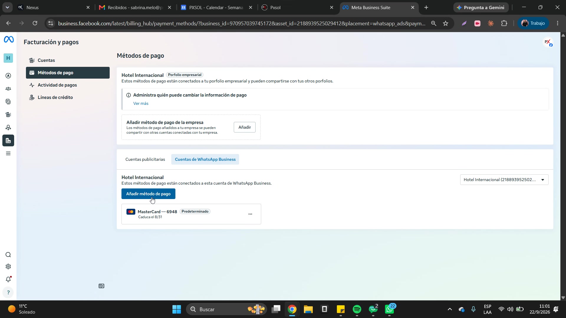Image resolution: width=566 pixels, height=318 pixels.
Task: Select the Cuentas de WhatsApp Business tab
Action: (205, 159)
